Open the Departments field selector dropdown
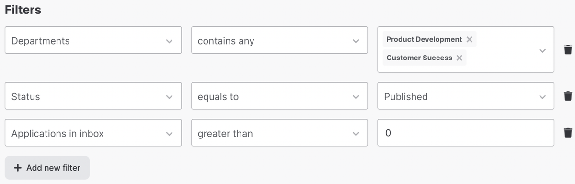Screen dimensions: 575x184 click(93, 40)
